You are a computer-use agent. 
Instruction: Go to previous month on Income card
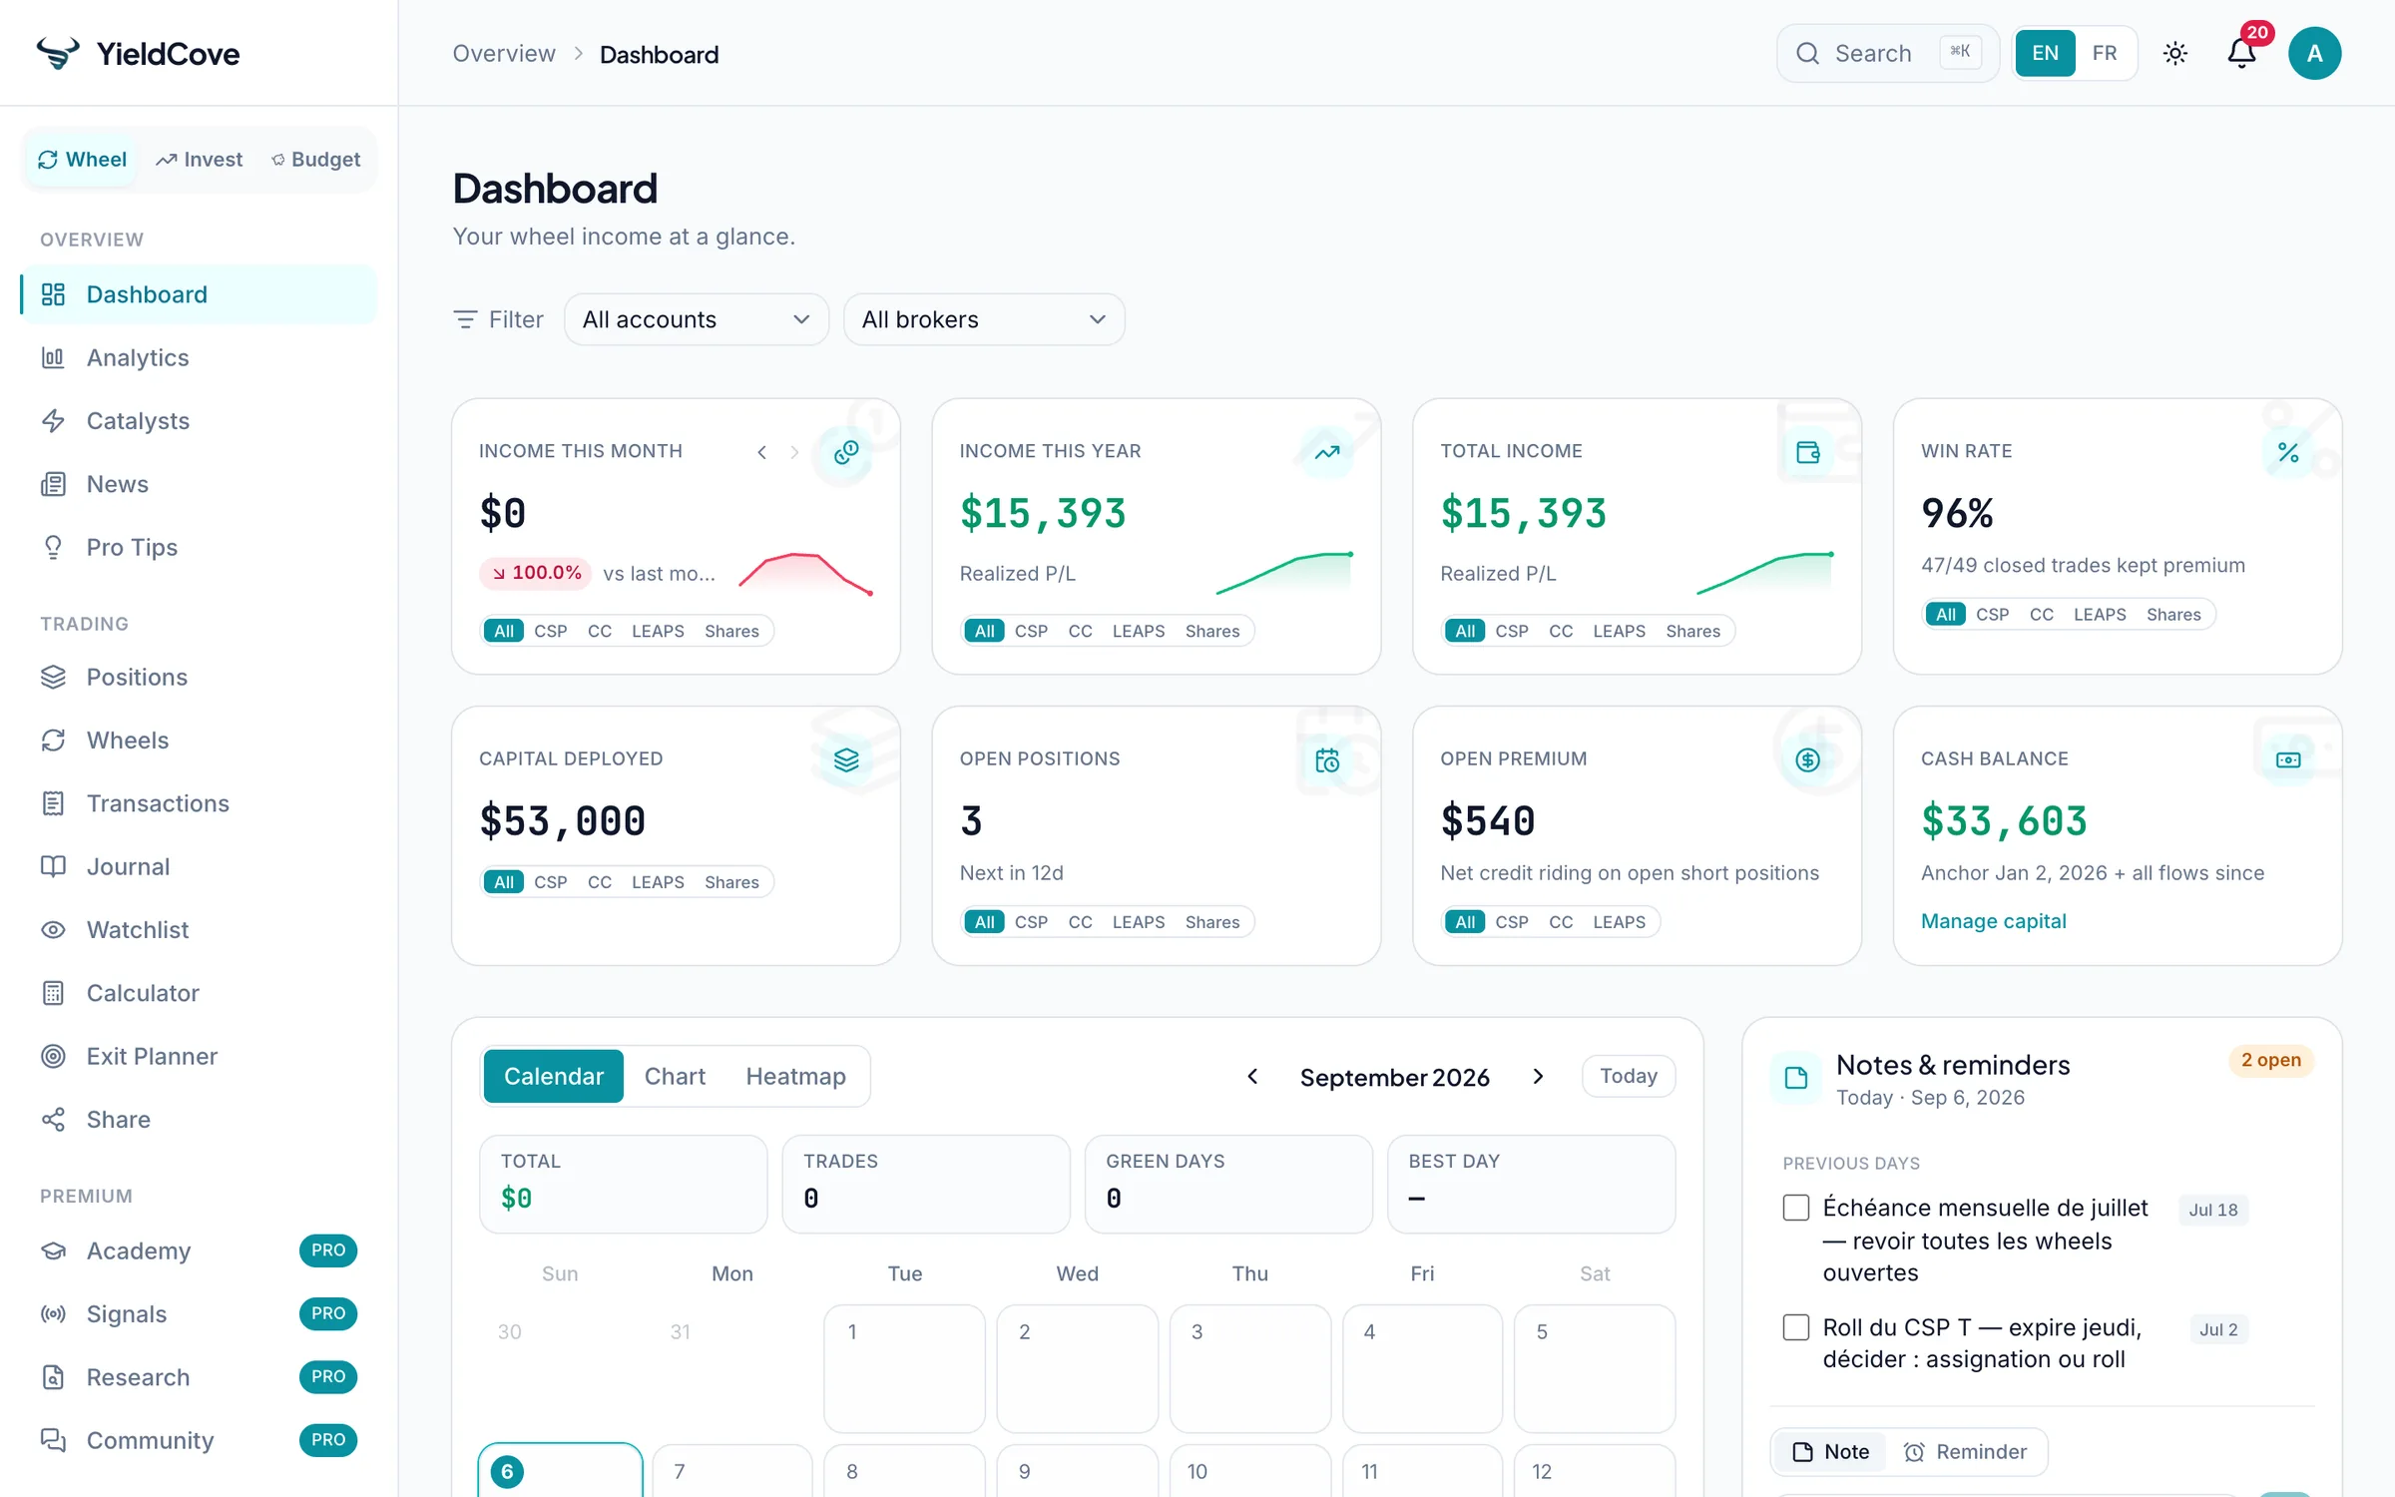pyautogui.click(x=761, y=452)
